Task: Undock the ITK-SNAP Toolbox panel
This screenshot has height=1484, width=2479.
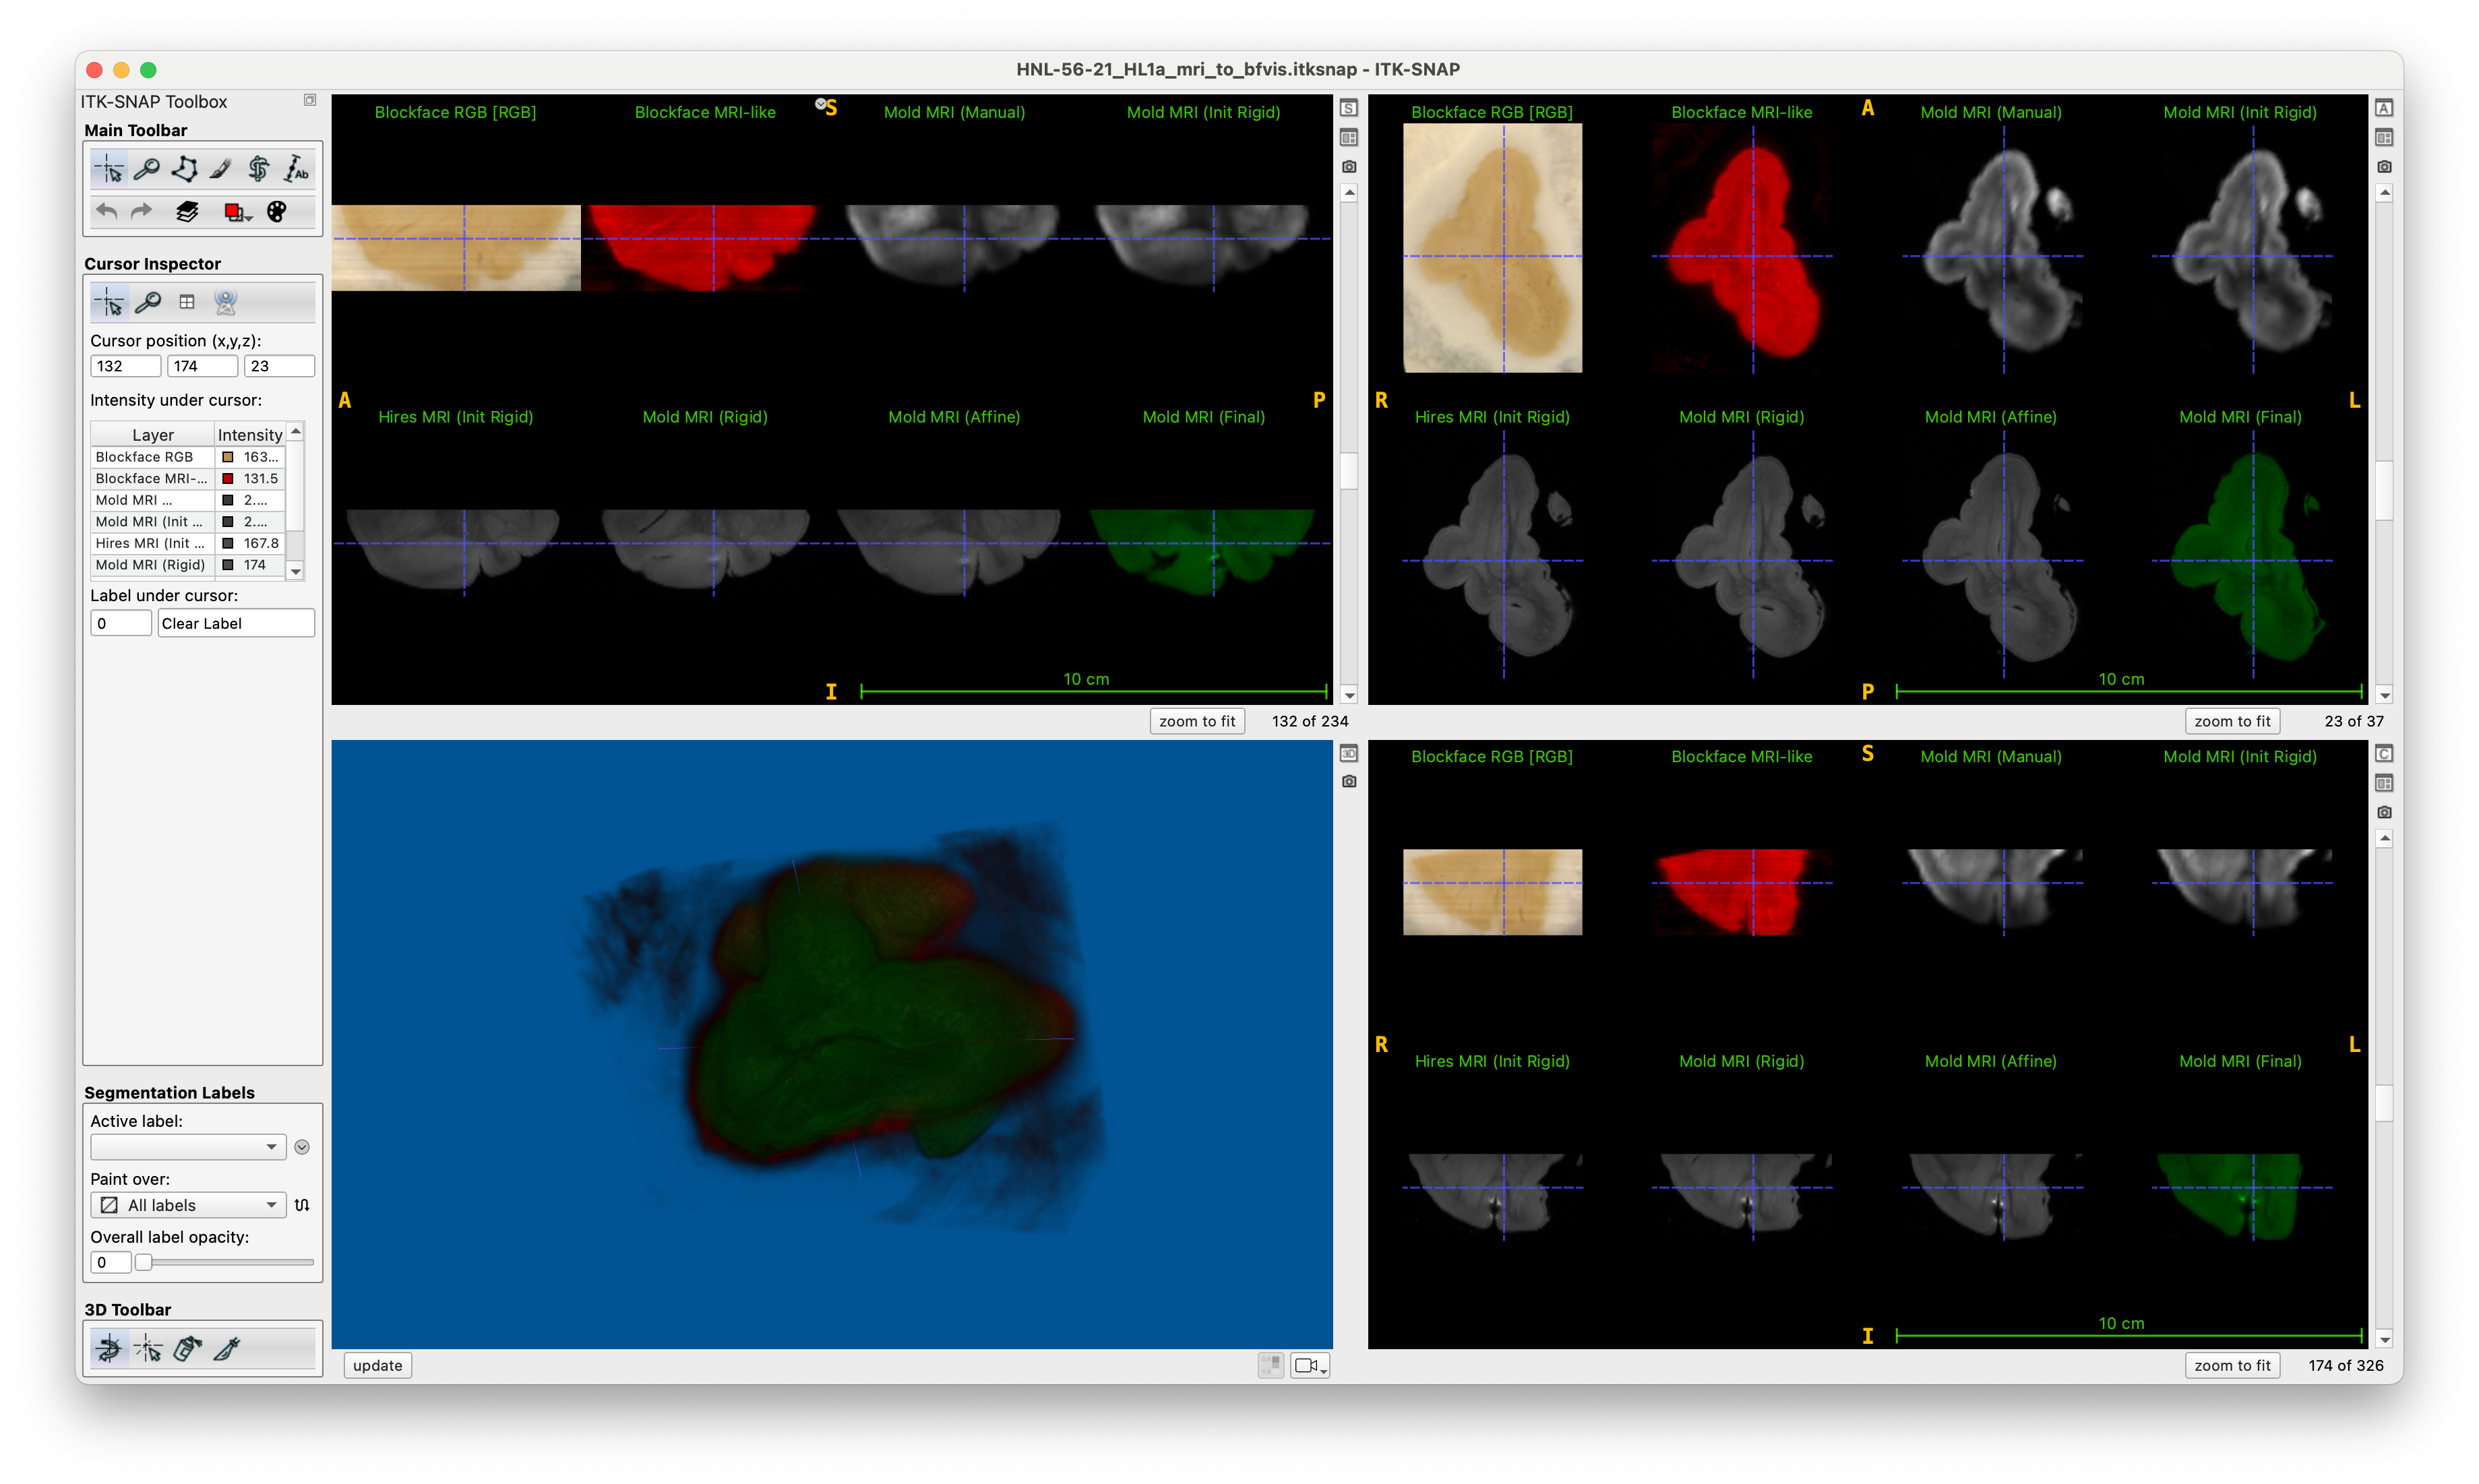Action: pos(310,100)
